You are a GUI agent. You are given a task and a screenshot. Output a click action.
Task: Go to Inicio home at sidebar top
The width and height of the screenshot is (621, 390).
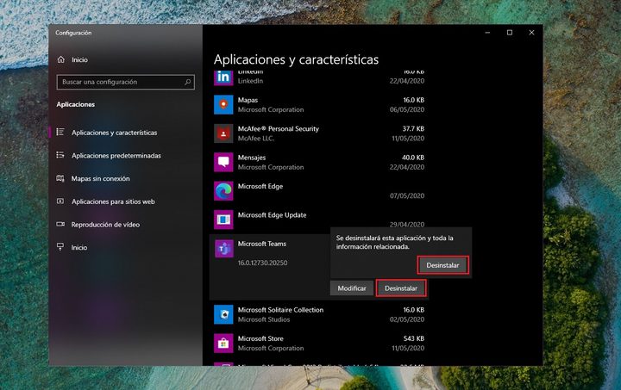point(79,59)
